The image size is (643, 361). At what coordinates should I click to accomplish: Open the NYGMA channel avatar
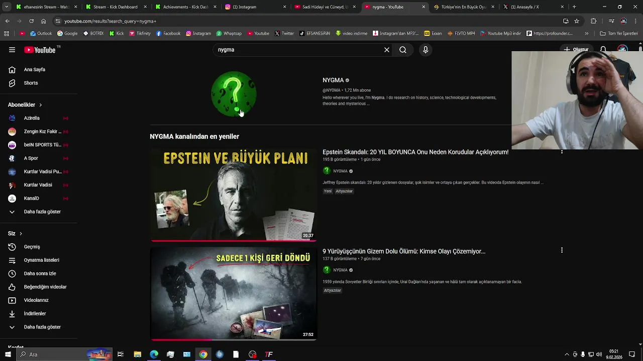(234, 94)
